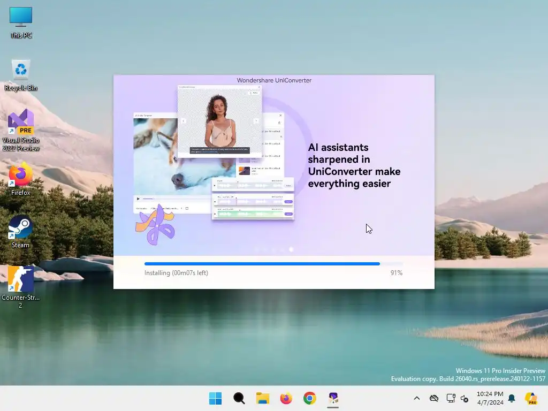The height and width of the screenshot is (411, 548).
Task: Open the Insider Preview tray icon
Action: point(531,398)
